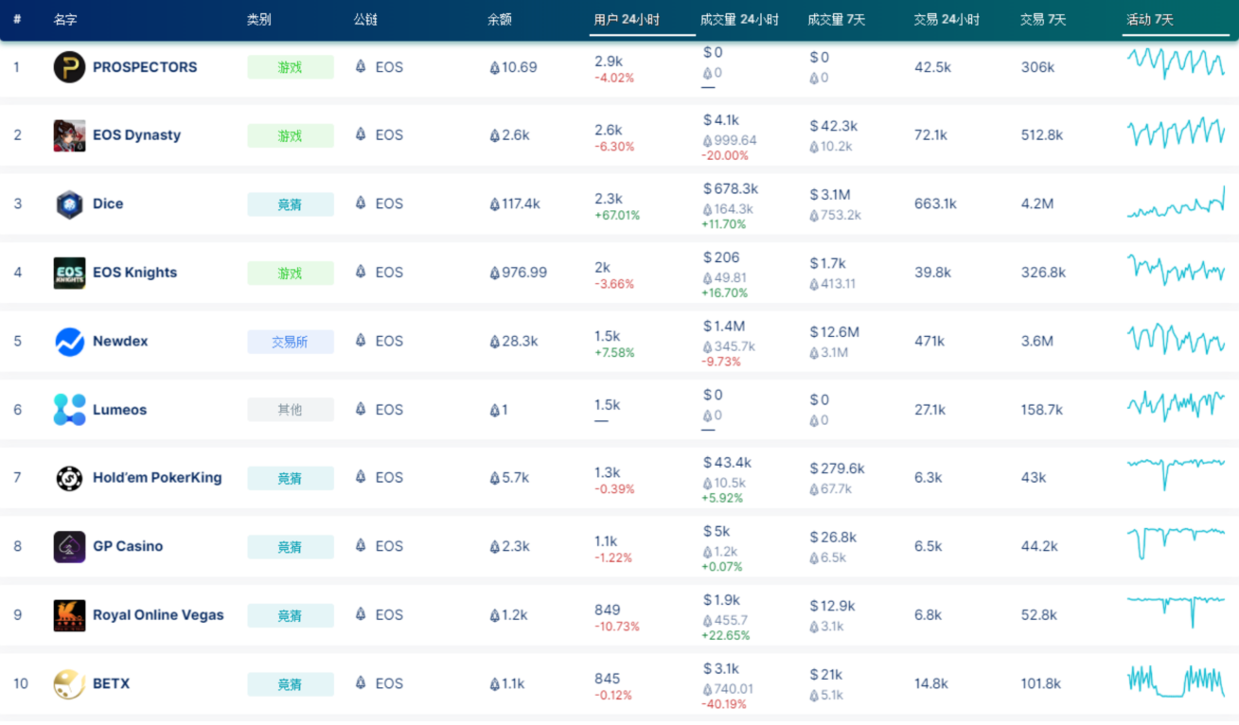Click the Lumeos logo icon
1239x725 pixels.
pos(69,410)
